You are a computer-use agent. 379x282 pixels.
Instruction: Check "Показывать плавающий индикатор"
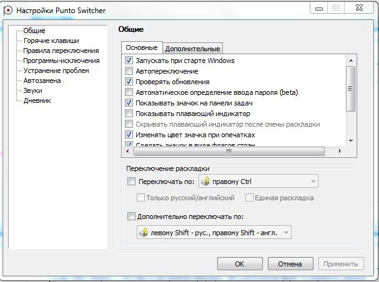tap(129, 114)
